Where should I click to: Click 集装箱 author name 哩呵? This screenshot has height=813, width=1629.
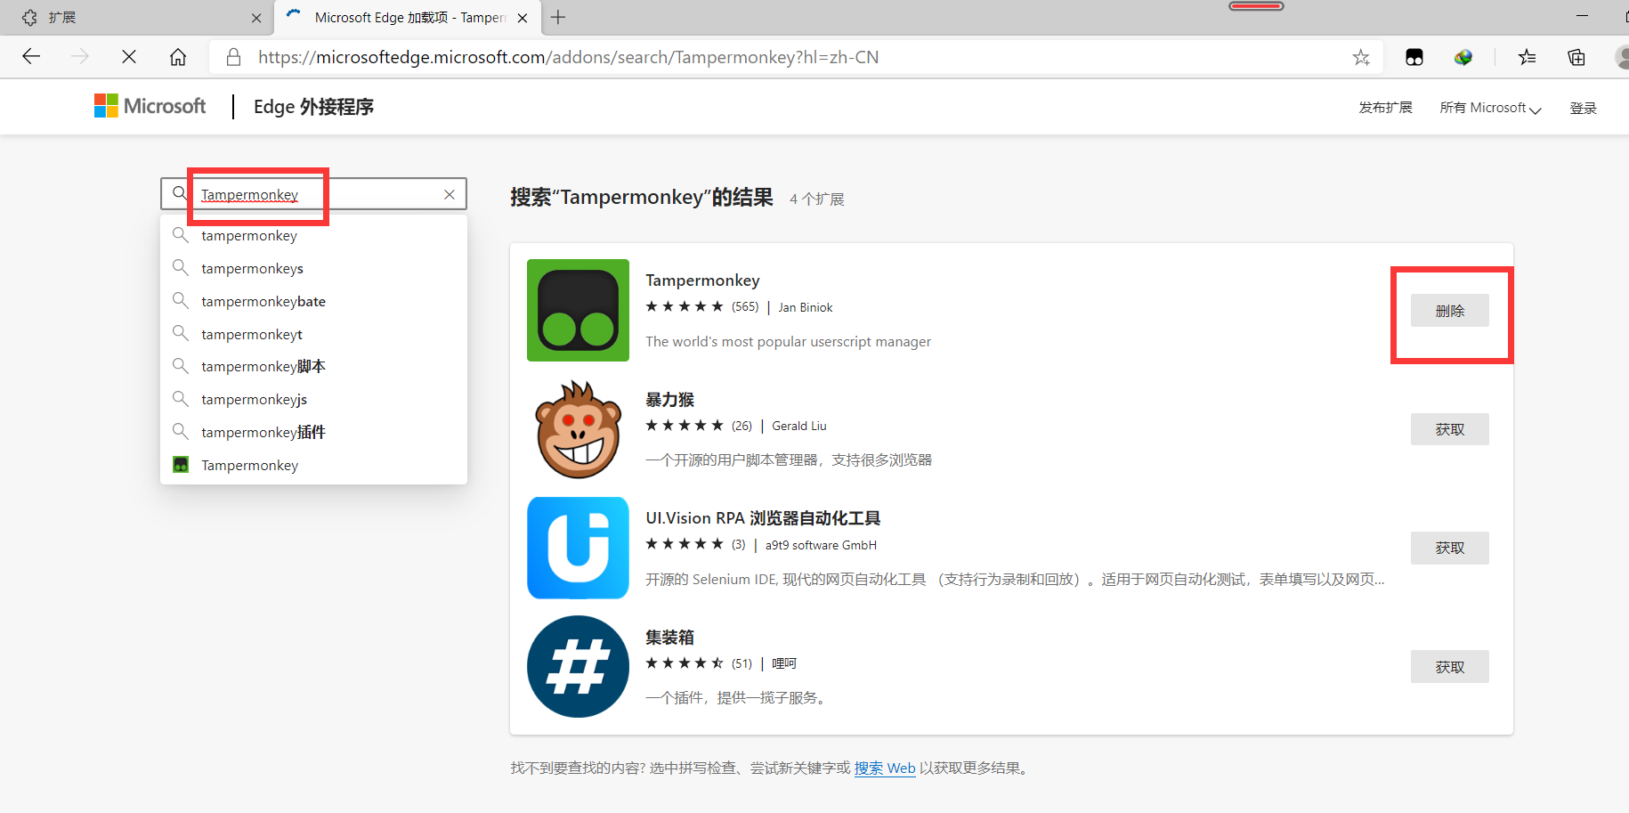784,663
